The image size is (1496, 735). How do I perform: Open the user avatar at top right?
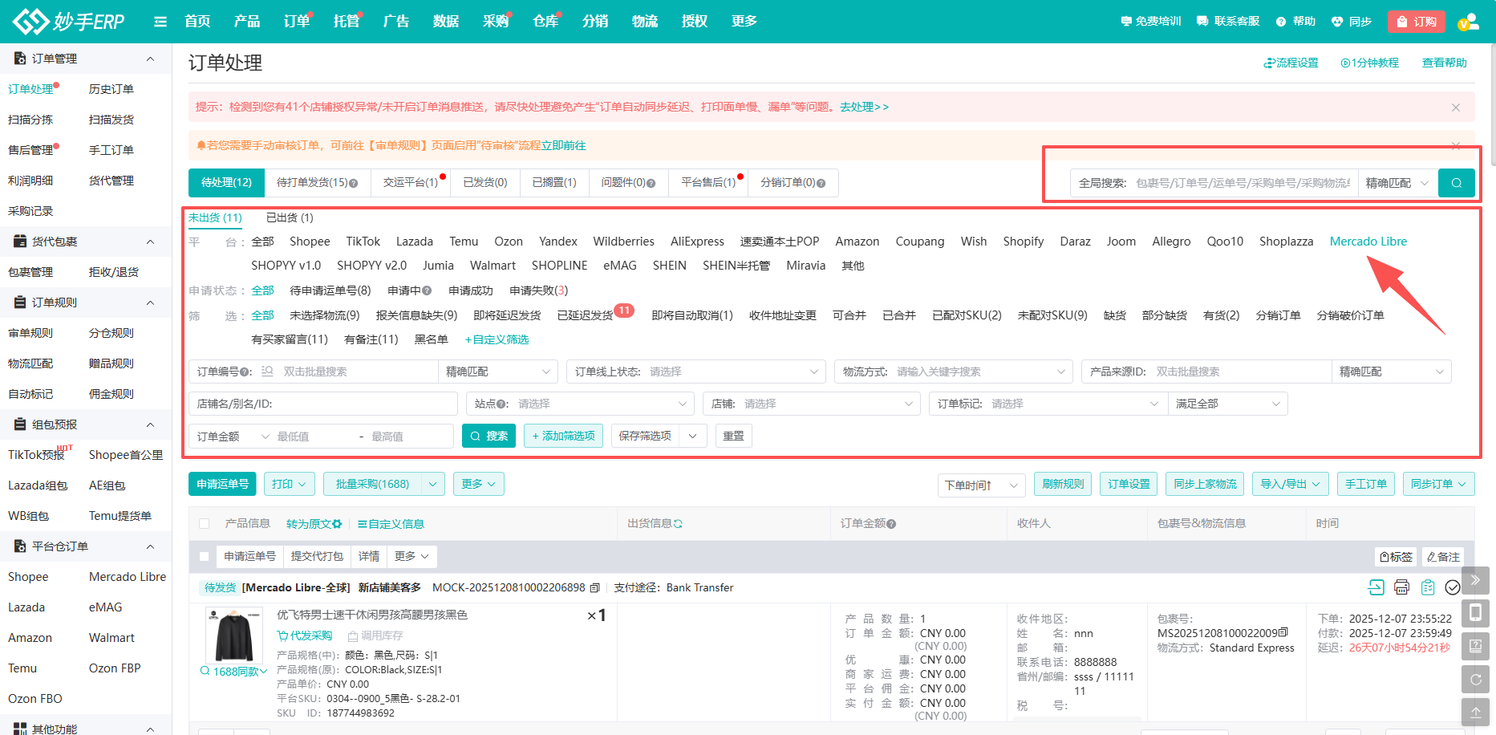pyautogui.click(x=1468, y=22)
